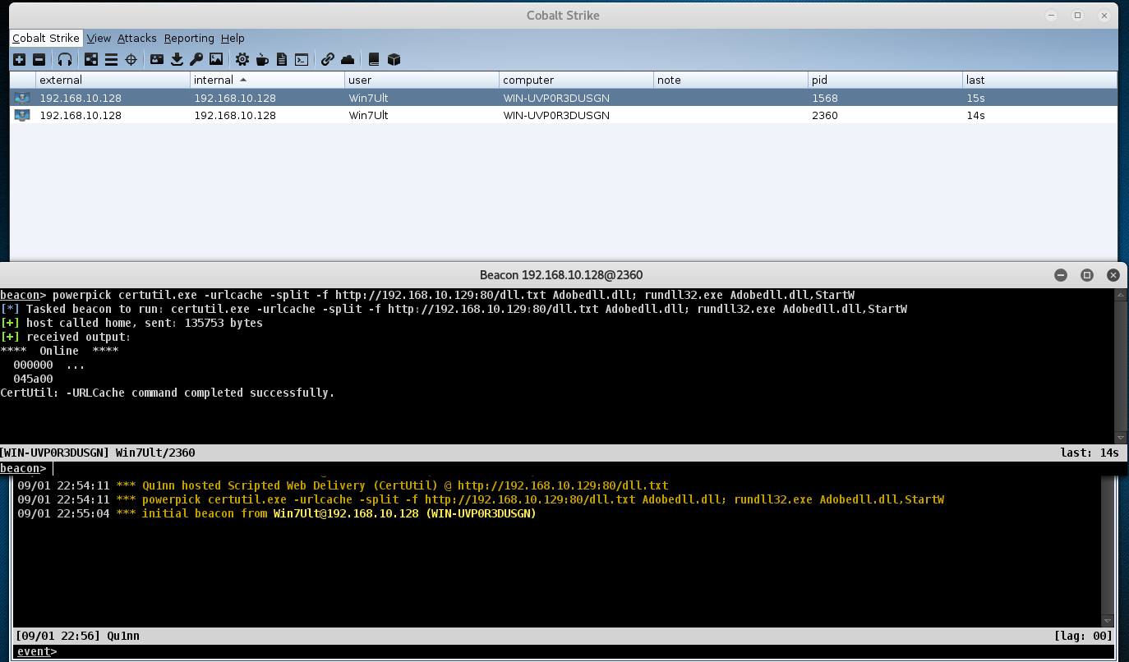This screenshot has width=1129, height=662.
Task: Sort sessions by the internal column header
Action: [x=268, y=80]
